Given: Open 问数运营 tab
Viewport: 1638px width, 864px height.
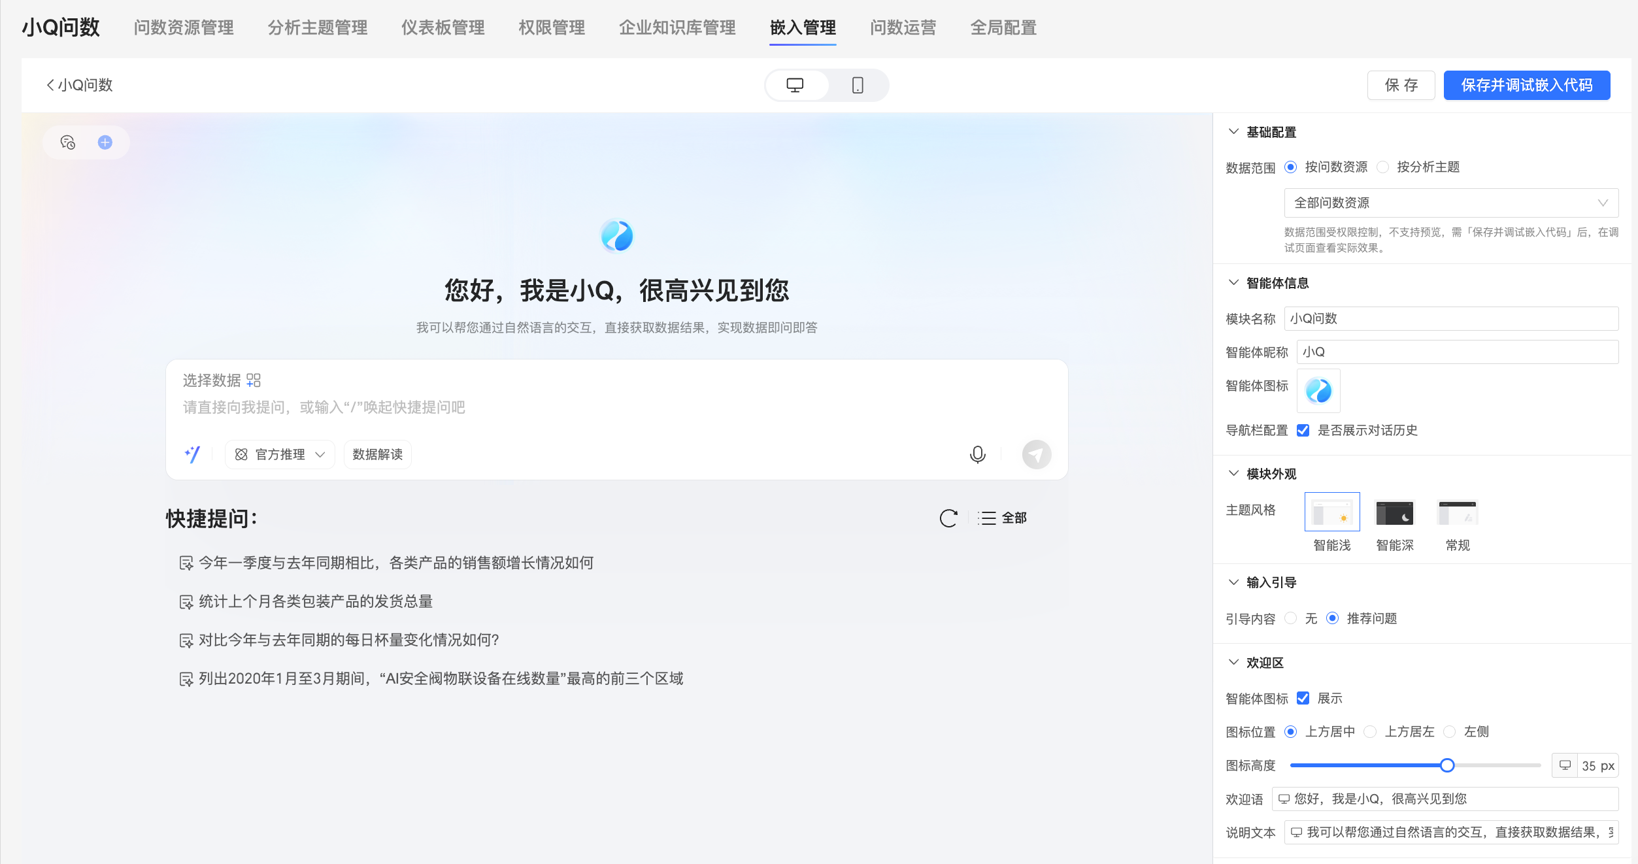Looking at the screenshot, I should click(903, 27).
